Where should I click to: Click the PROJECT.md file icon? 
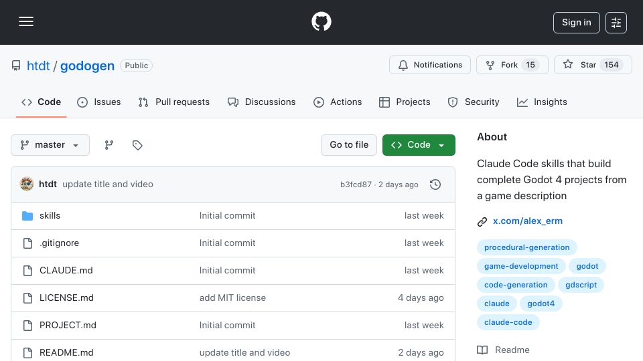coord(27,326)
